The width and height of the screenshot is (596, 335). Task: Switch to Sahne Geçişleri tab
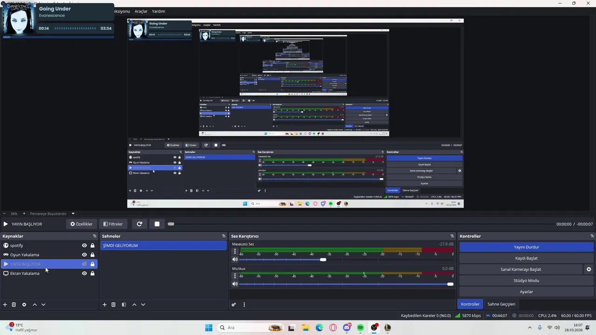[x=501, y=304]
